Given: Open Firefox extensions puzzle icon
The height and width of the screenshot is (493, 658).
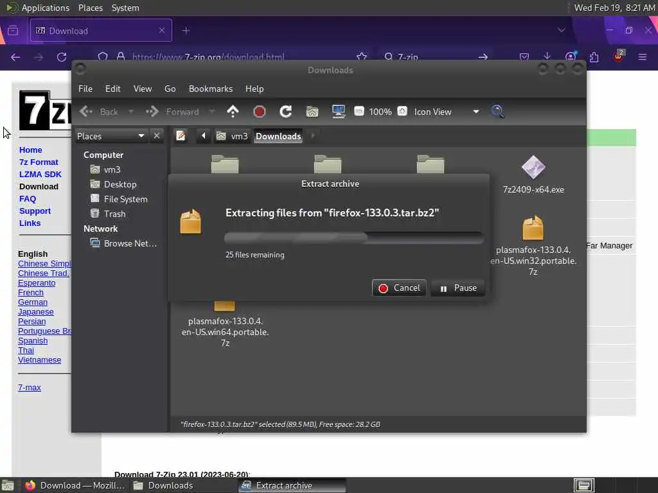Looking at the screenshot, I should coord(594,56).
